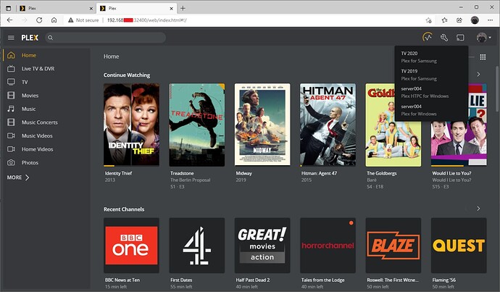Open Hitman: Agent 47 poster
Viewport: 500px width, 292px height.
click(328, 125)
